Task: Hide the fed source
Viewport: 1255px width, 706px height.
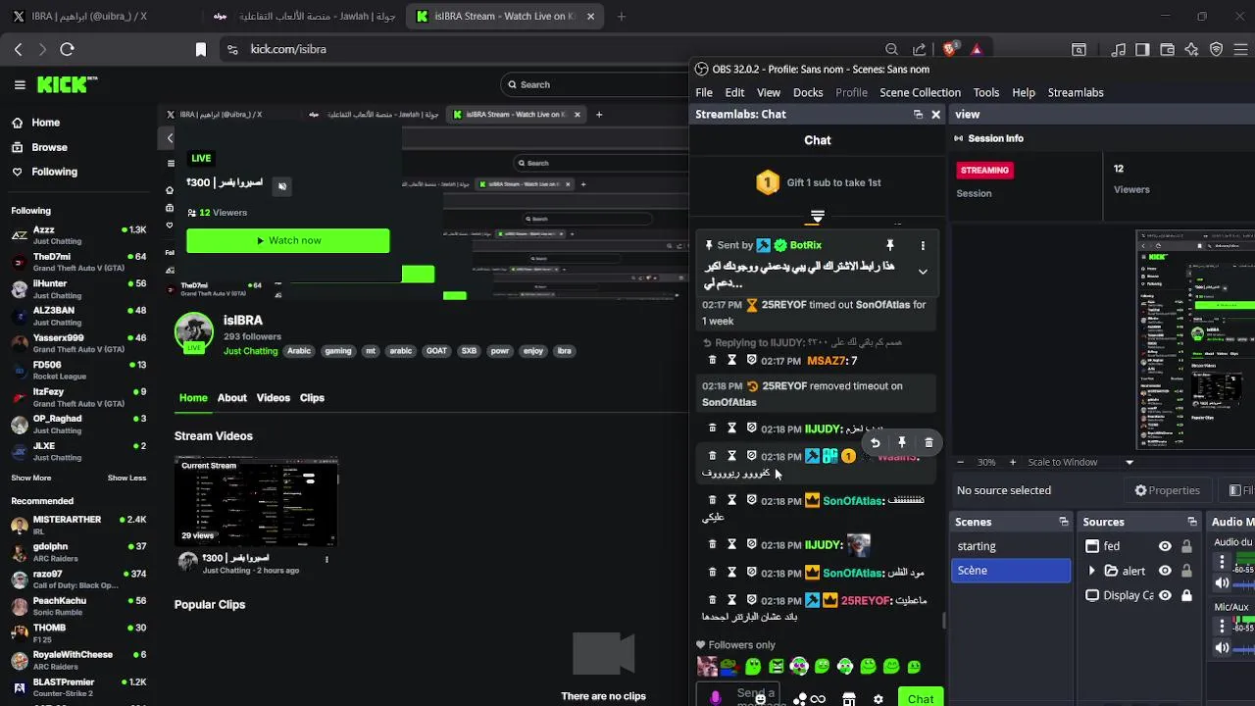Action: coord(1165,546)
